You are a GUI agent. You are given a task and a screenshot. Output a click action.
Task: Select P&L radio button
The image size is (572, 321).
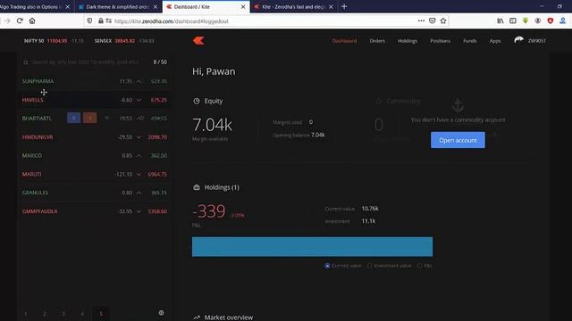coord(419,266)
